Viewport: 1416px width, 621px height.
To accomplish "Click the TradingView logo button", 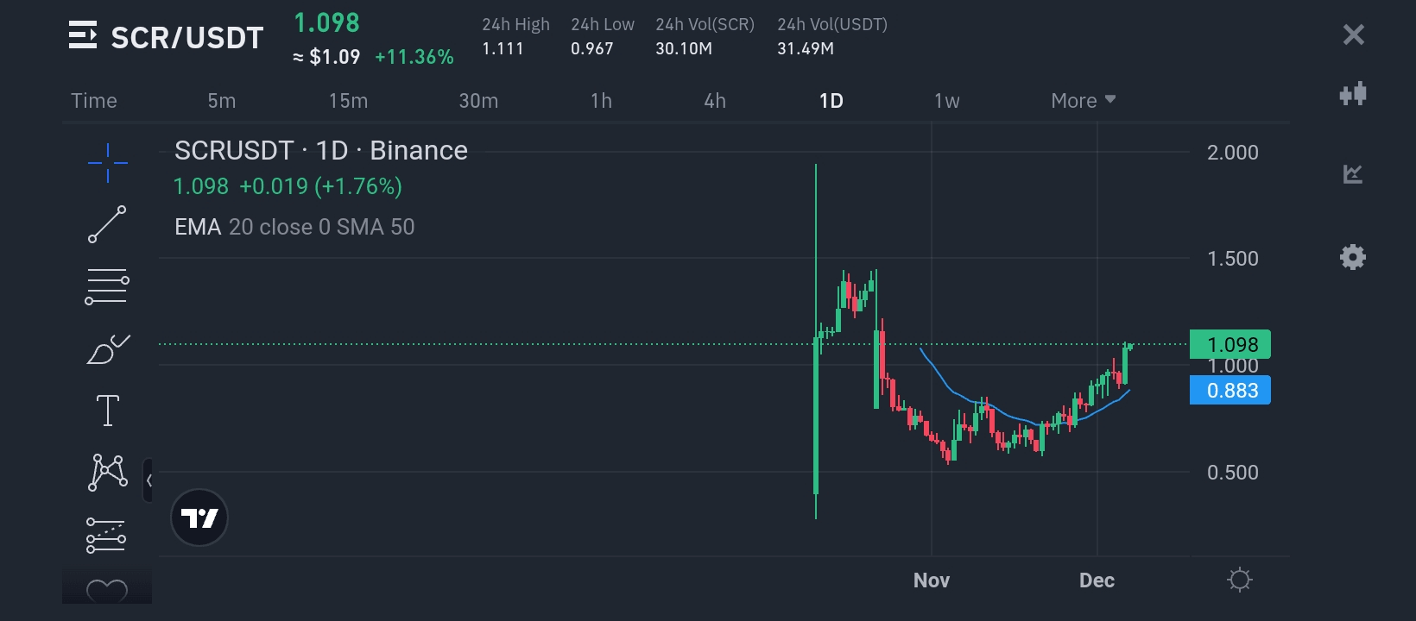I will click(x=199, y=517).
